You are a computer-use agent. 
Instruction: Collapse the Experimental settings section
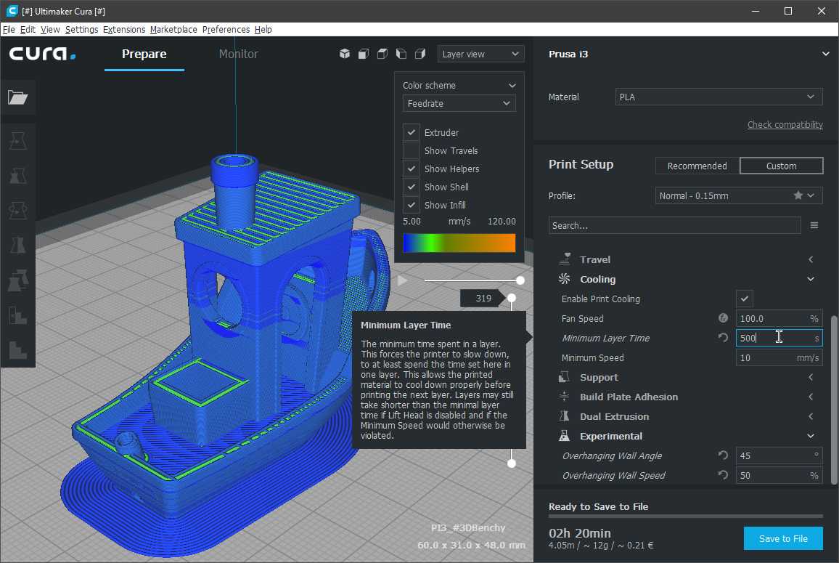811,435
